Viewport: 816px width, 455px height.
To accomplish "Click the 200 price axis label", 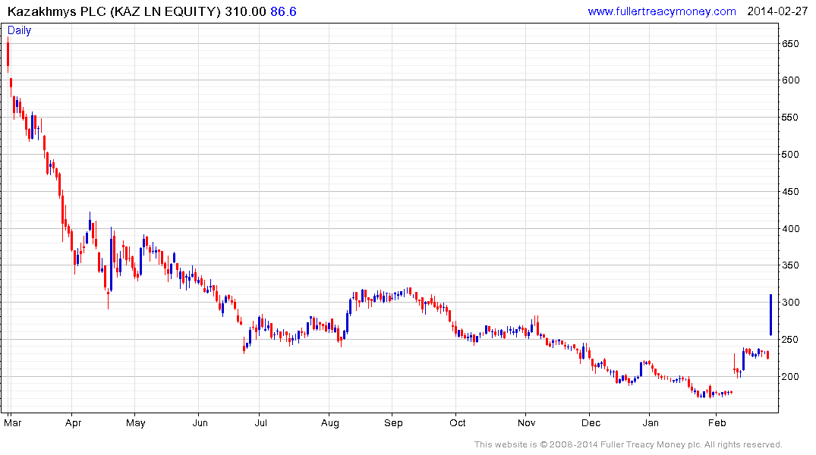I will (790, 377).
